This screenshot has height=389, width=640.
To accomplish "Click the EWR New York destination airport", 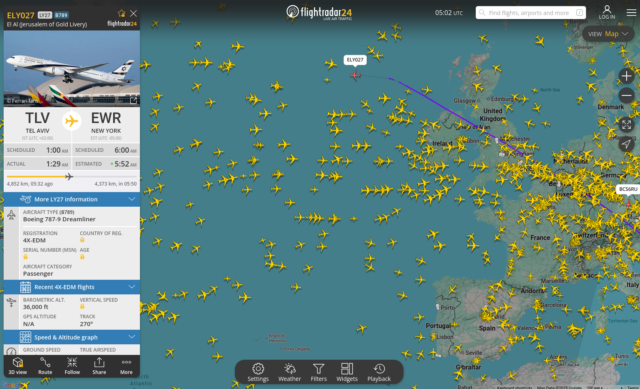I will 106,125.
